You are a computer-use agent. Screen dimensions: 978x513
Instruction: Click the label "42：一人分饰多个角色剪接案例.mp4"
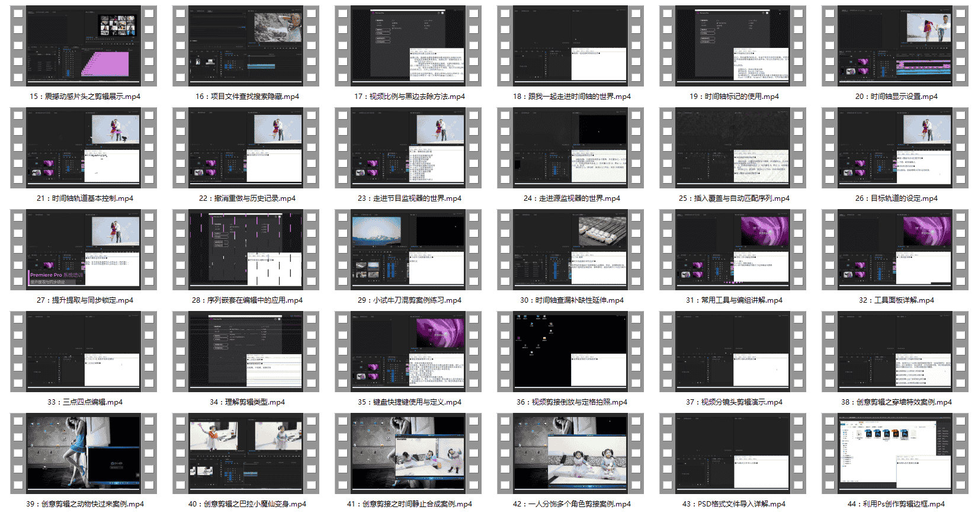click(572, 504)
